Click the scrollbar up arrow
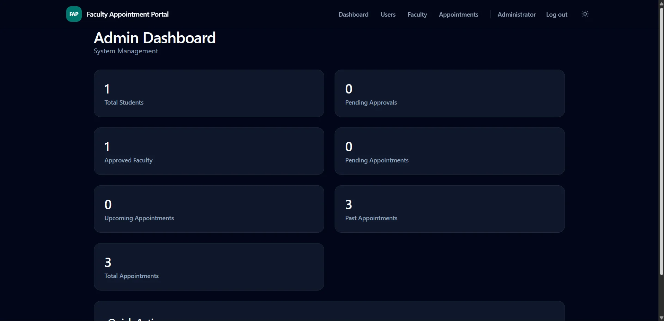Viewport: 664px width, 321px height. pyautogui.click(x=661, y=3)
